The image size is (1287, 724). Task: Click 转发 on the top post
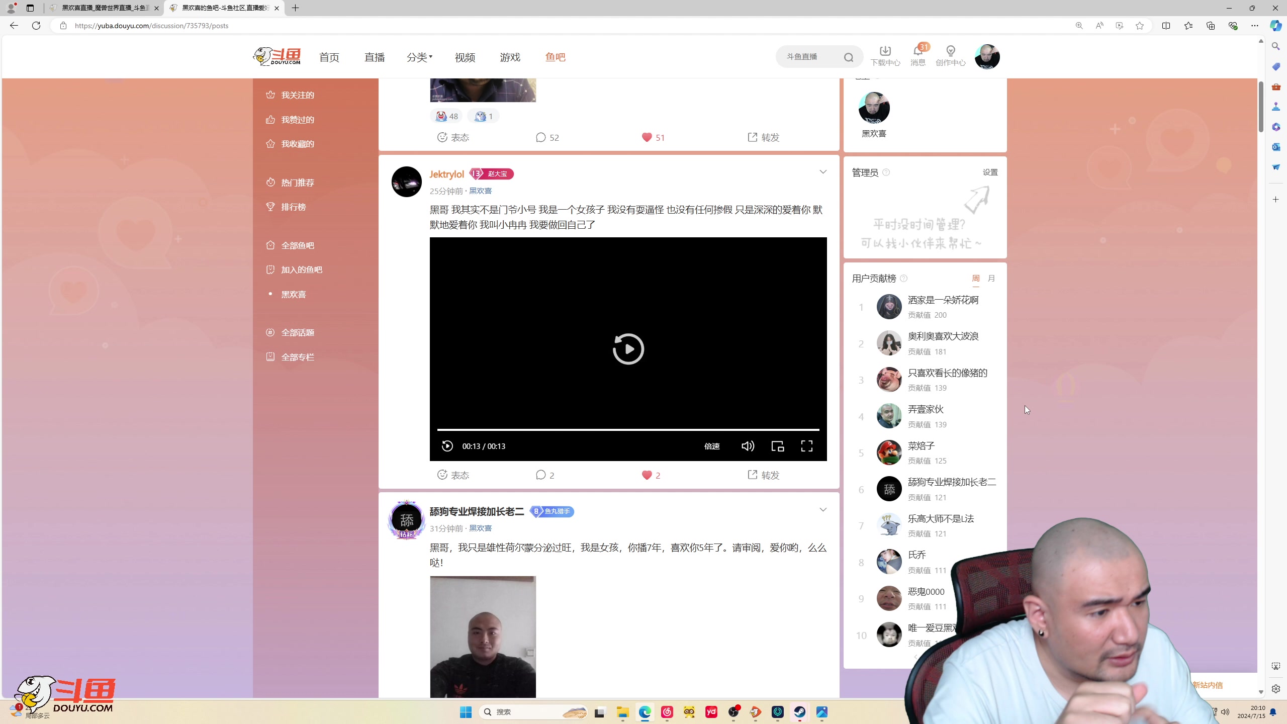tap(763, 137)
